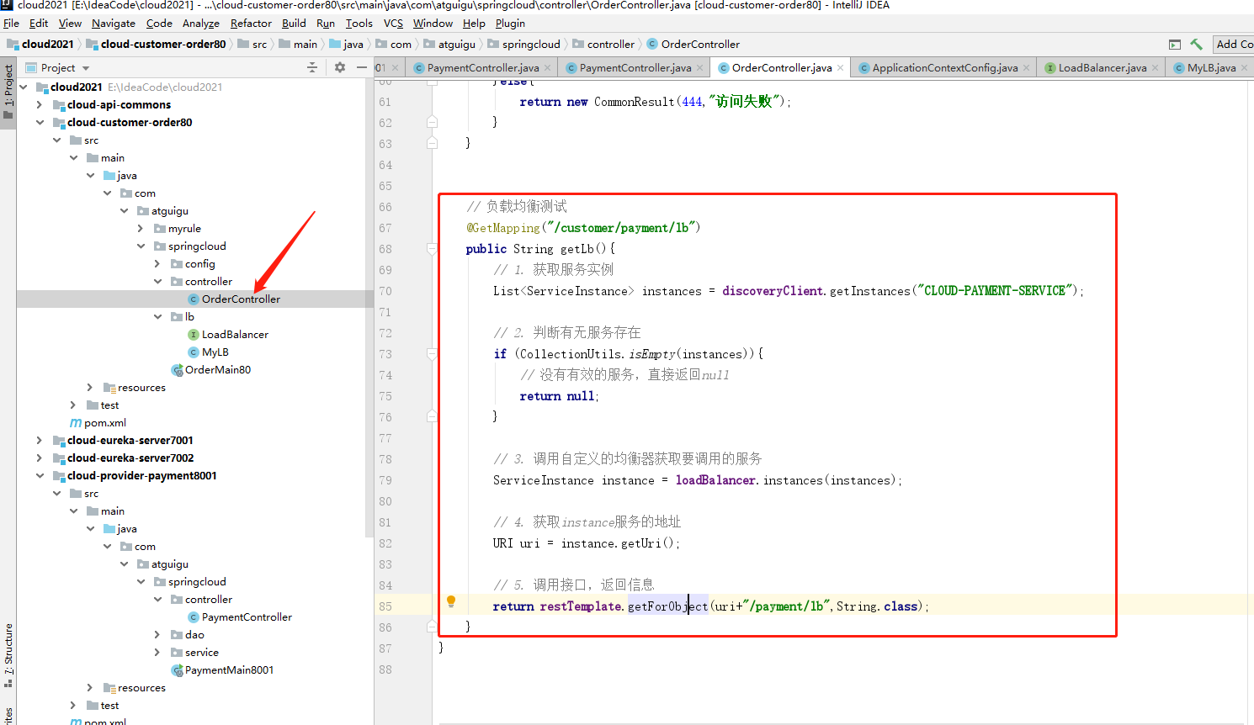Toggle fold marker at line 73 if block
Viewport: 1254px width, 725px height.
(432, 354)
